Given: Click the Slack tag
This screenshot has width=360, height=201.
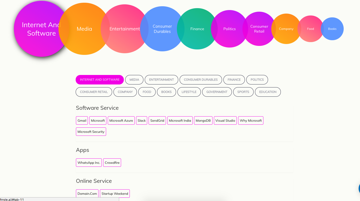Looking at the screenshot, I should [141, 121].
